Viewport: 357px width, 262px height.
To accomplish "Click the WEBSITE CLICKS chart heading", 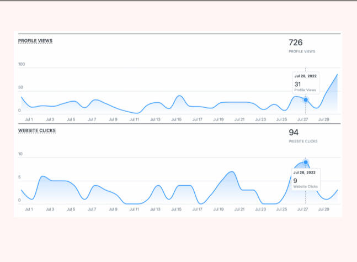I will pyautogui.click(x=37, y=131).
